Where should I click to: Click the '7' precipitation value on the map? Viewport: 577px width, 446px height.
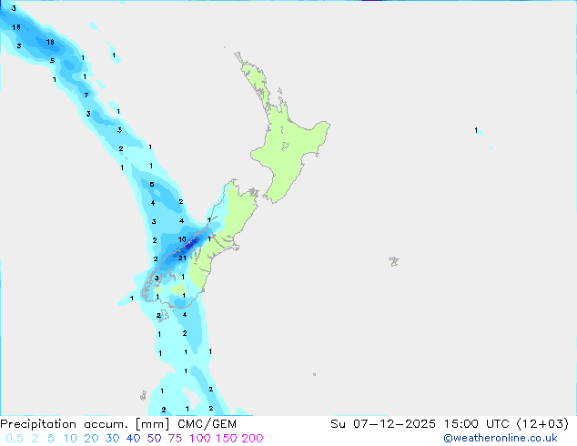click(86, 95)
